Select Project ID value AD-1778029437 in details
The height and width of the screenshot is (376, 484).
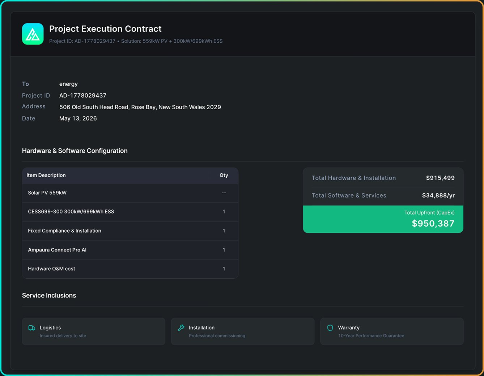pyautogui.click(x=83, y=96)
